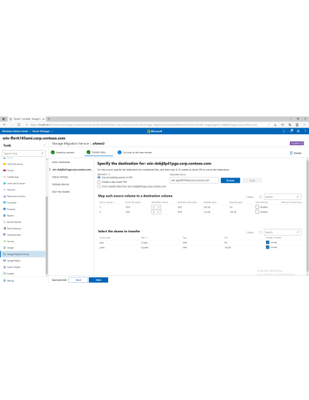Viewport: 309px width, 400px height.
Task: Sort by Source volume column
Action: tap(107, 202)
